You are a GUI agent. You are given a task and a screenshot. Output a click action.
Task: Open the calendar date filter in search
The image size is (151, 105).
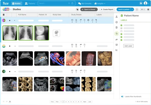[72, 3]
